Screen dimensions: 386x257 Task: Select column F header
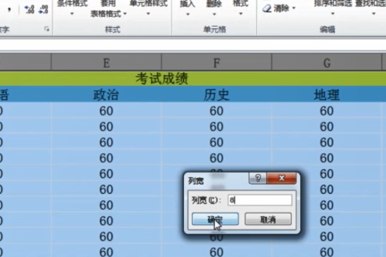click(x=217, y=62)
